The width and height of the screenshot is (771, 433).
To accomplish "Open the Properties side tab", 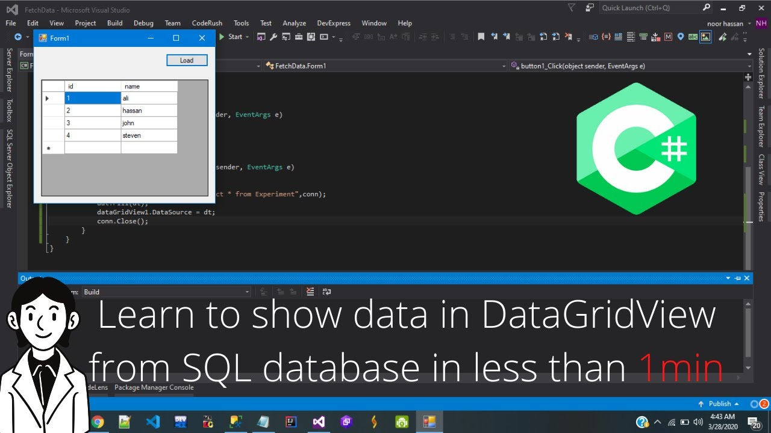I will coord(761,206).
